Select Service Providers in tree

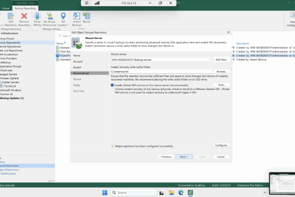click(x=8, y=59)
